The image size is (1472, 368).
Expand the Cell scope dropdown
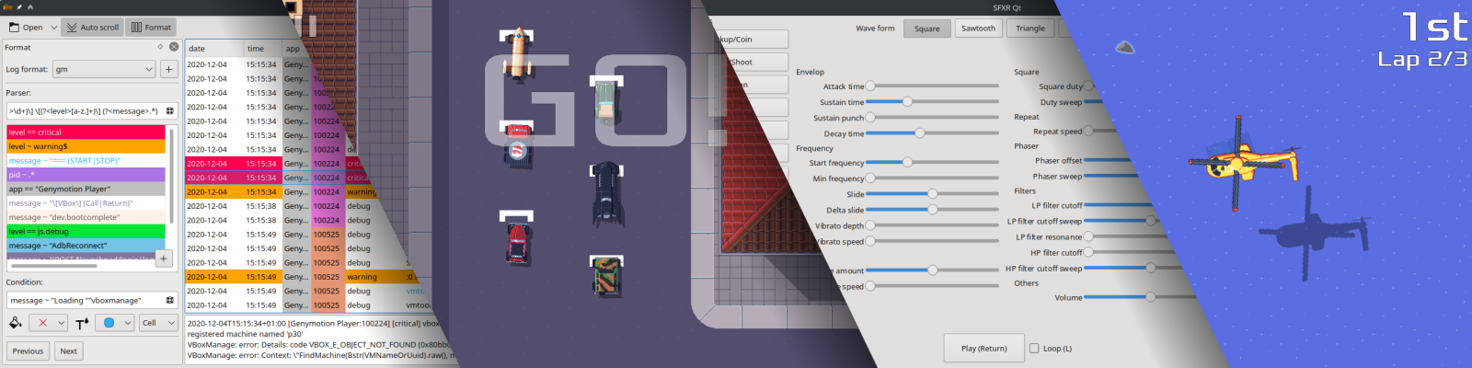[158, 323]
